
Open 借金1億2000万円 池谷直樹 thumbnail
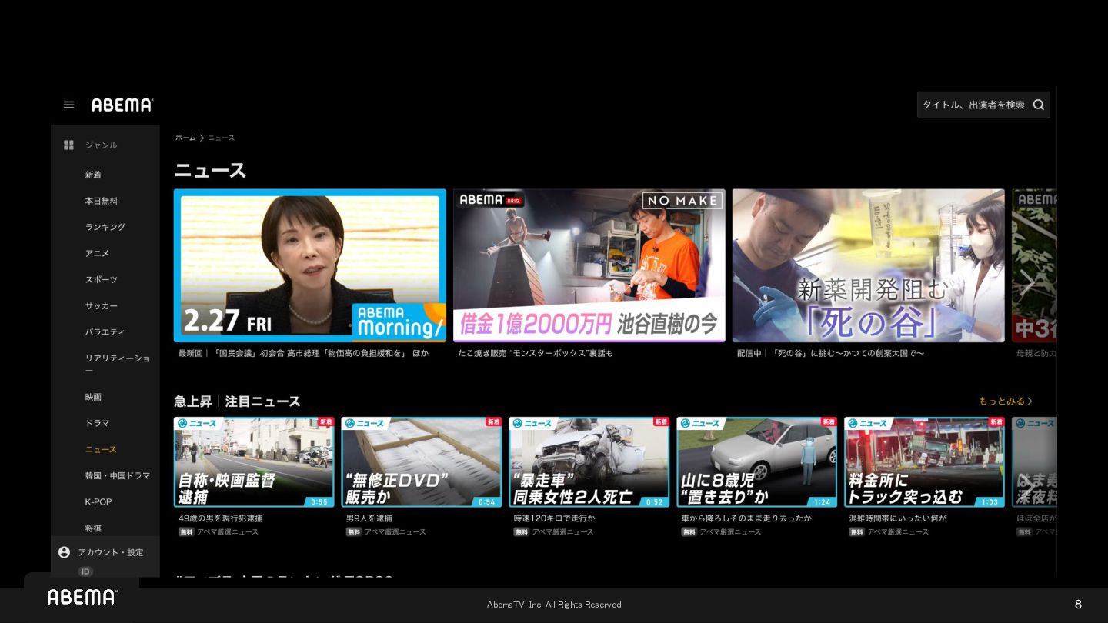(x=589, y=265)
